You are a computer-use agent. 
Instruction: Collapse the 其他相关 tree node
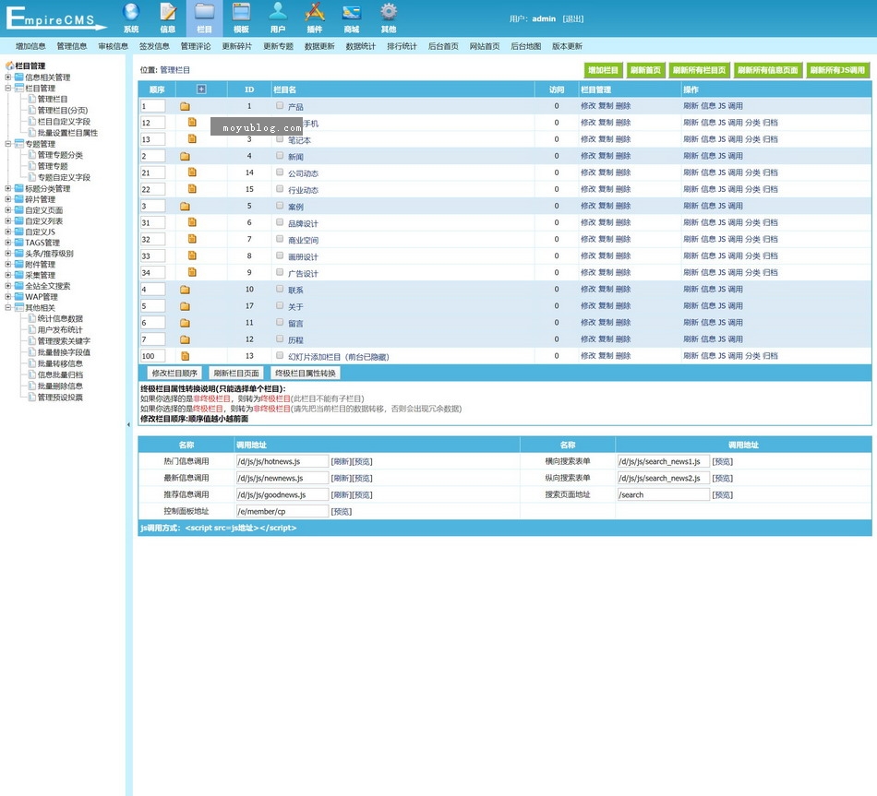[7, 307]
